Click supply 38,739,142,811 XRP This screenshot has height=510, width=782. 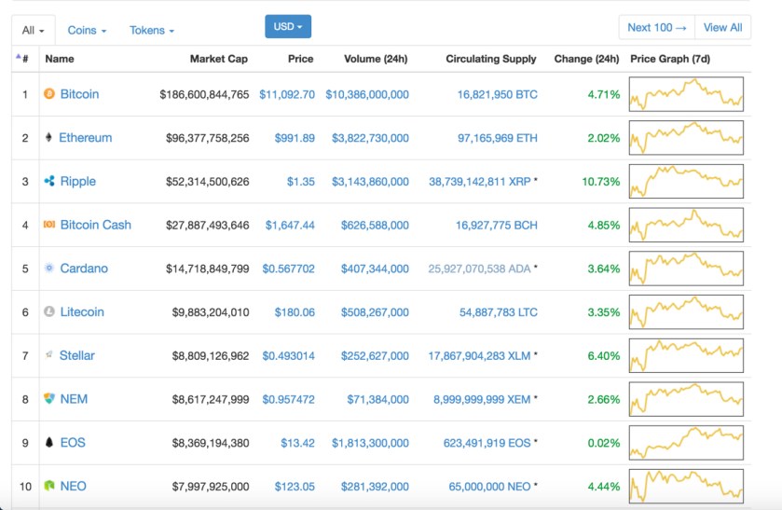pos(479,182)
